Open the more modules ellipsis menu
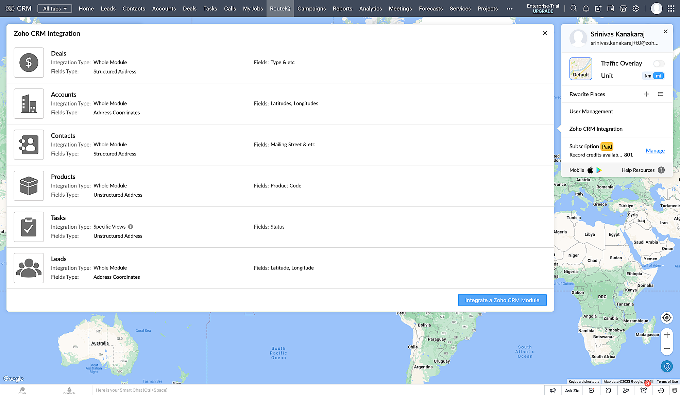Screen dimensions: 680x395 509,9
